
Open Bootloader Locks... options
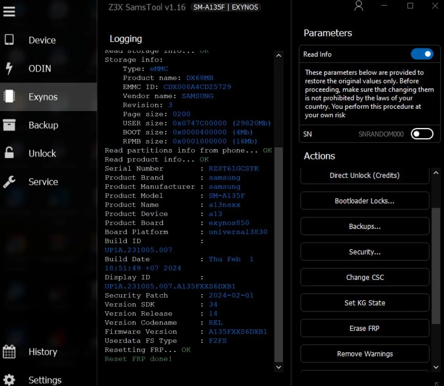[x=365, y=201]
